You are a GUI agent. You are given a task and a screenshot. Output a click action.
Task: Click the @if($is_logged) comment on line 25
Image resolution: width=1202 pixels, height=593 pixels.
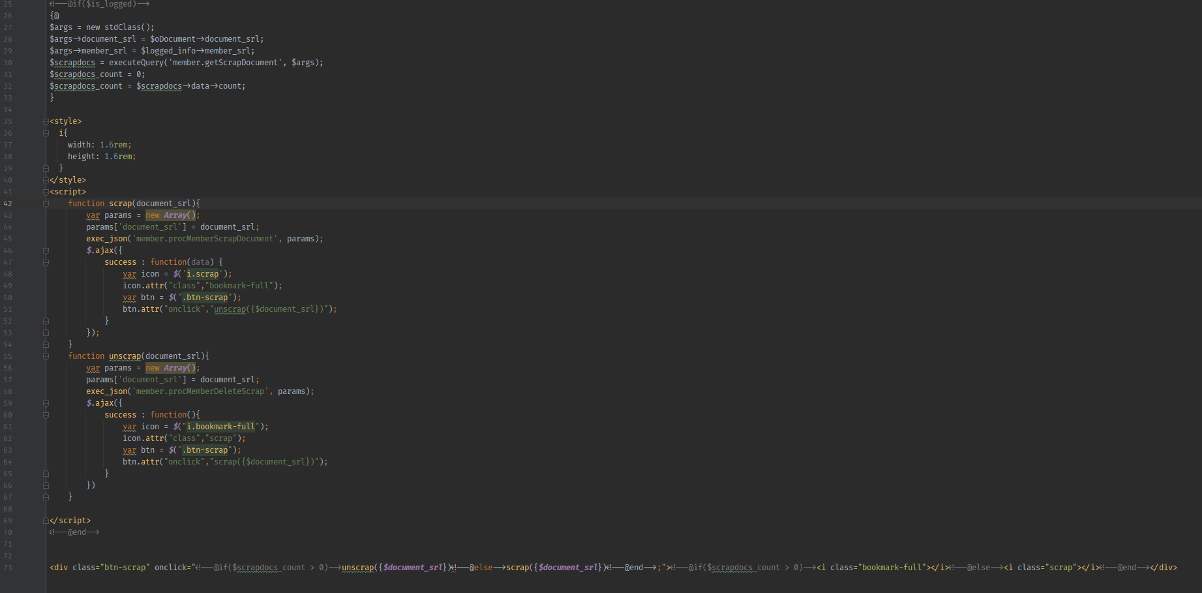pyautogui.click(x=100, y=4)
